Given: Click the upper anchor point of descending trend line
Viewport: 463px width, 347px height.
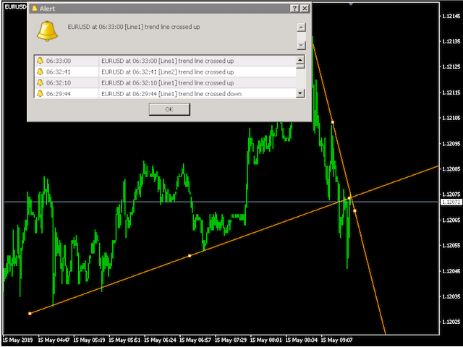Looking at the screenshot, I should pos(333,122).
